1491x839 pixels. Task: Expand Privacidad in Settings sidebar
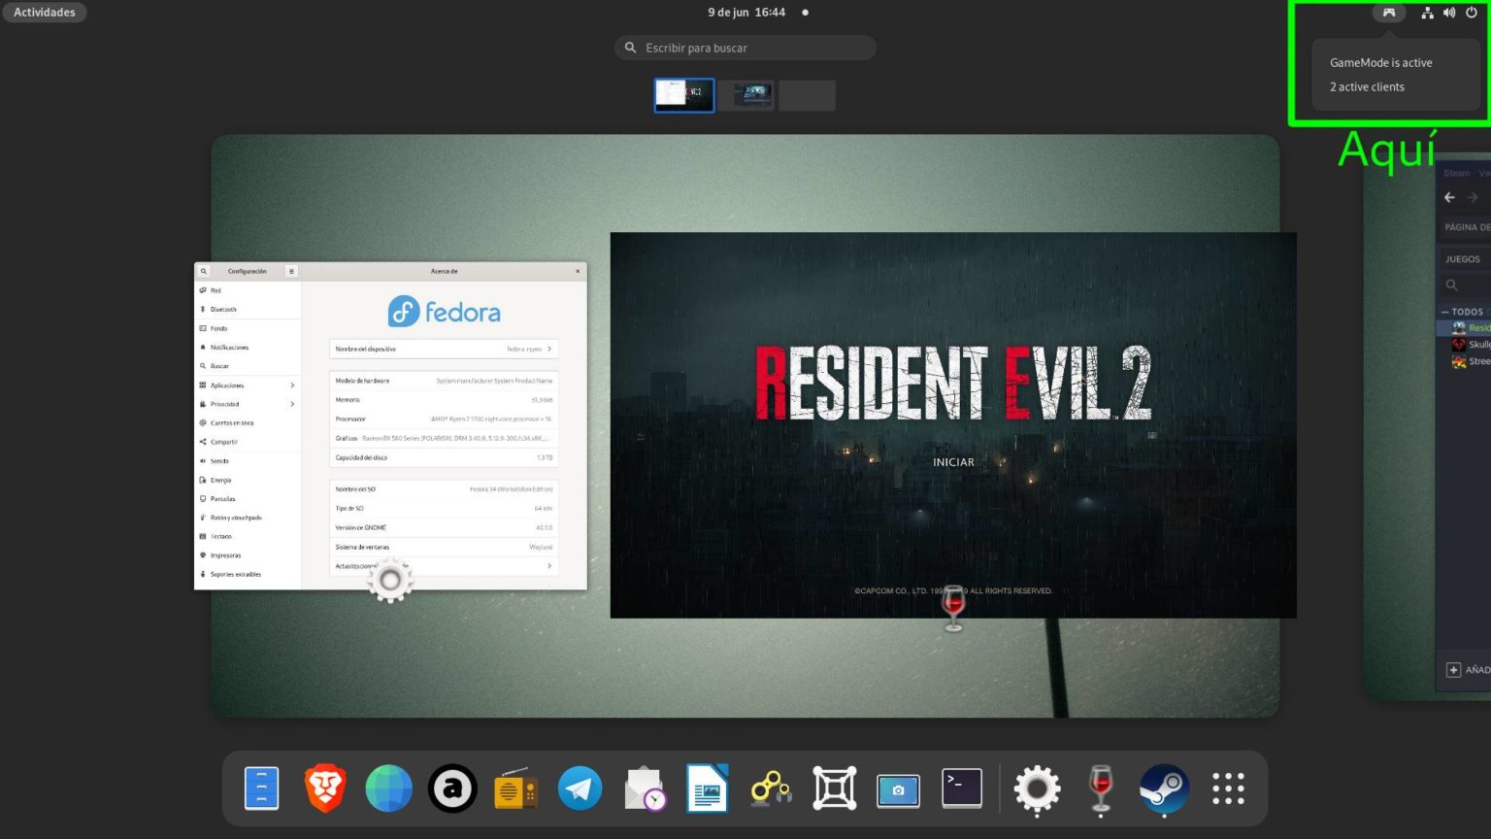(248, 404)
